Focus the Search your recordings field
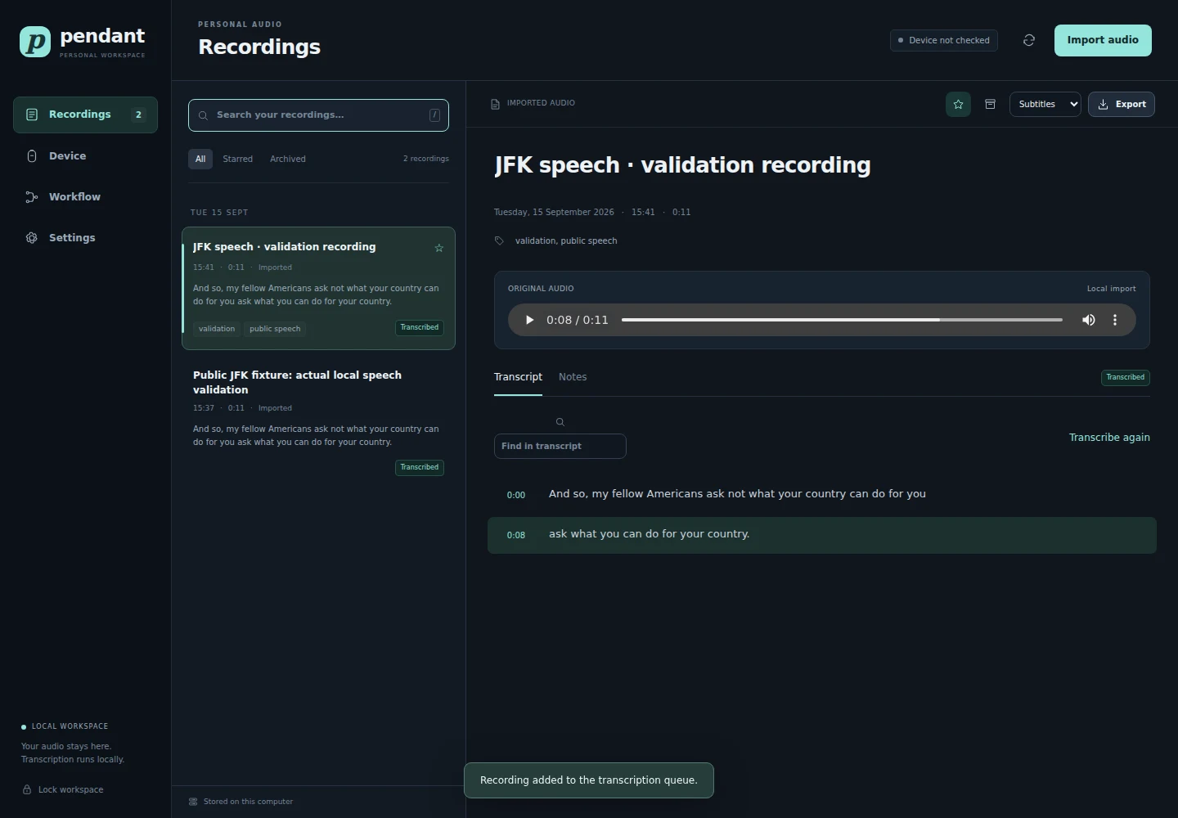 [318, 115]
